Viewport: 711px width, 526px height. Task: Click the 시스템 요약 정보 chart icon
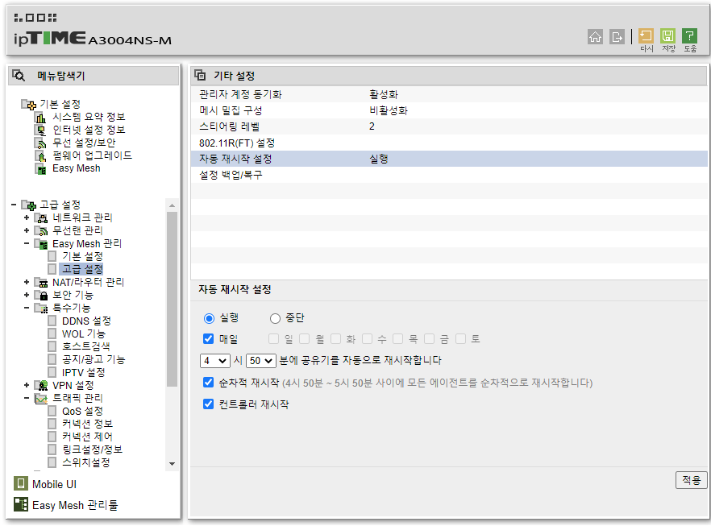click(x=41, y=118)
